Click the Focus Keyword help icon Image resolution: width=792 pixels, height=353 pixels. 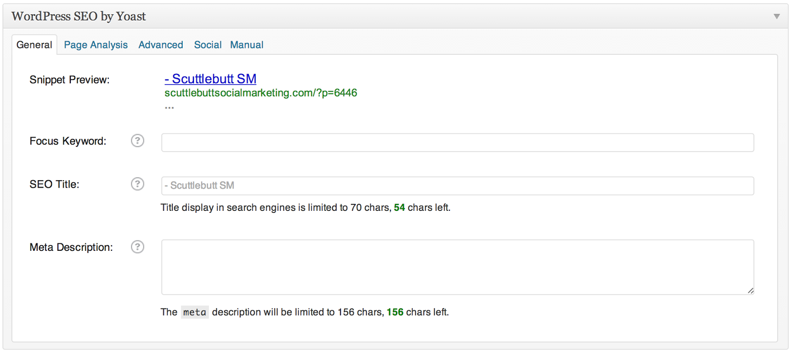coord(138,141)
